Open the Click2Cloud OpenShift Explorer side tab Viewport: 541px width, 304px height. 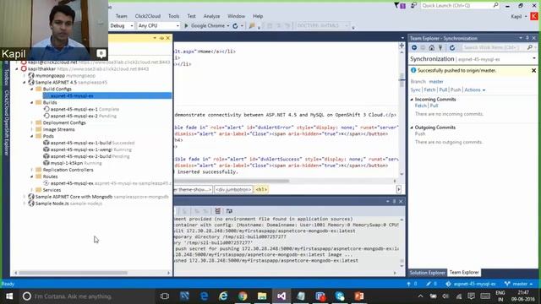click(7, 122)
